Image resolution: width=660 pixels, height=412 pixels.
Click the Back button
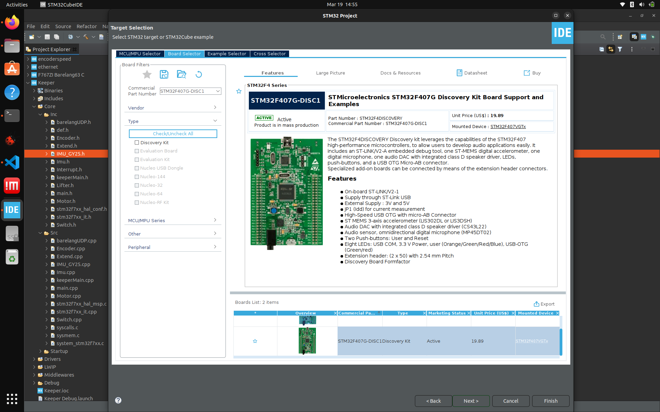point(433,401)
